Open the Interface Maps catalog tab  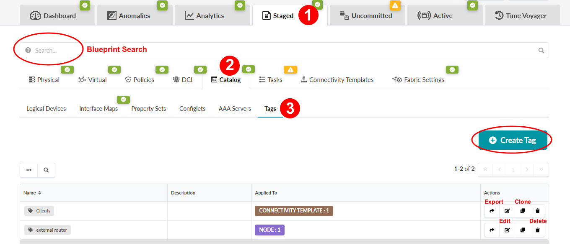tap(98, 108)
